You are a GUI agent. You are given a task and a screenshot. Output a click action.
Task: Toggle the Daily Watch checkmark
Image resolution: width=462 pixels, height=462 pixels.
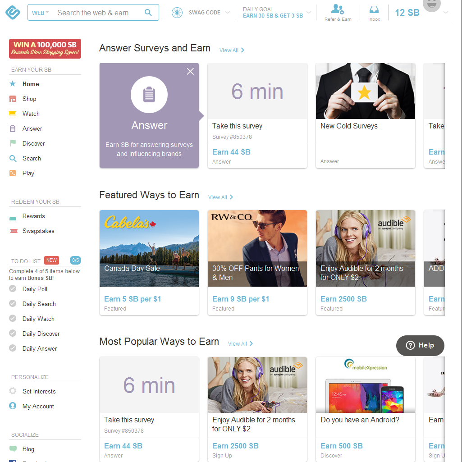[x=13, y=318]
